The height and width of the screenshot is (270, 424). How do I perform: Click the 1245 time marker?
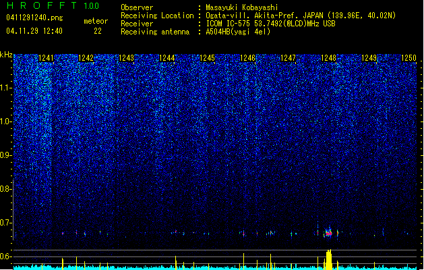pyautogui.click(x=207, y=58)
